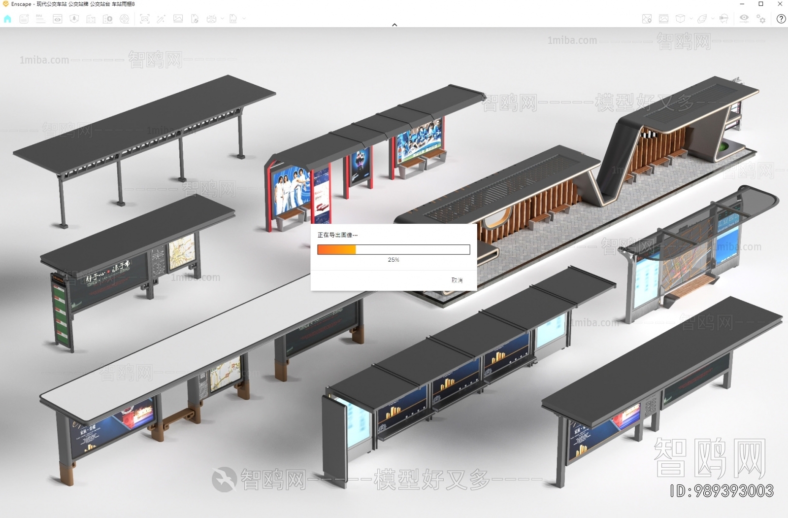This screenshot has height=518, width=788.
Task: Collapse the toolbar using the top chevron
Action: 394,25
